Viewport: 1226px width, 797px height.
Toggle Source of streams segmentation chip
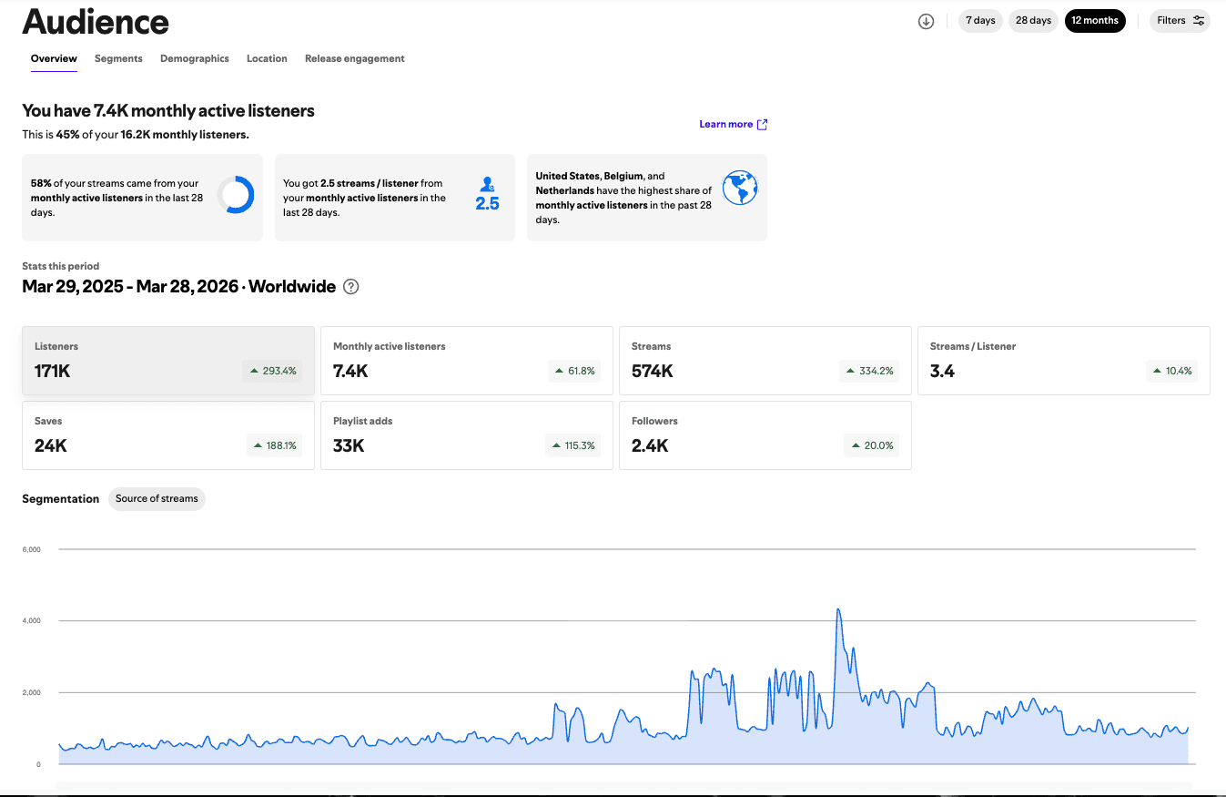(157, 498)
